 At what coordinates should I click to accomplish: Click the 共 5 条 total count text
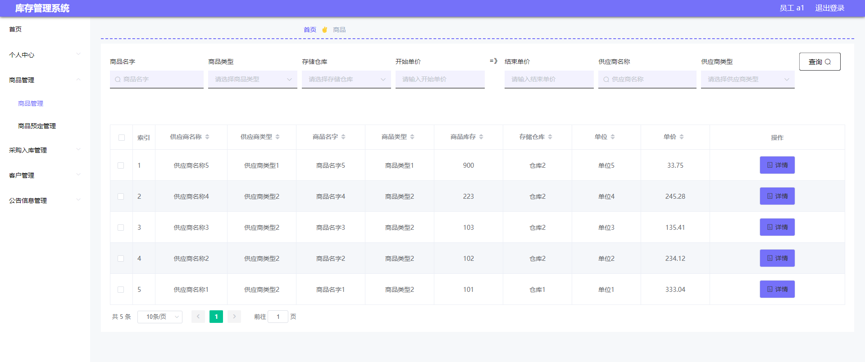click(121, 317)
